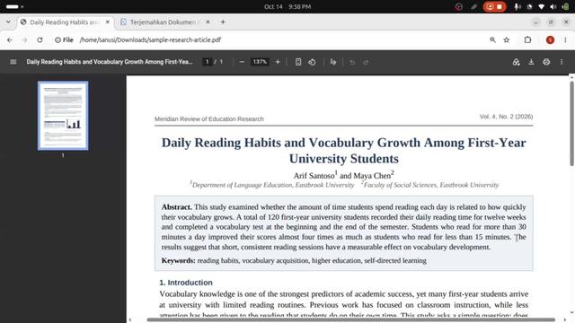Screen dimensions: 575x323
Task: Print the PDF document
Action: (x=546, y=62)
